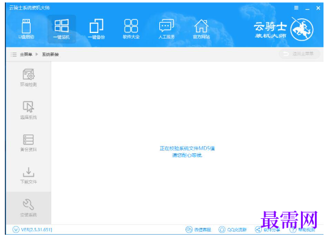This screenshot has height=239, width=329.
Task: Open the hamburger menu in title bar
Action: 296,8
